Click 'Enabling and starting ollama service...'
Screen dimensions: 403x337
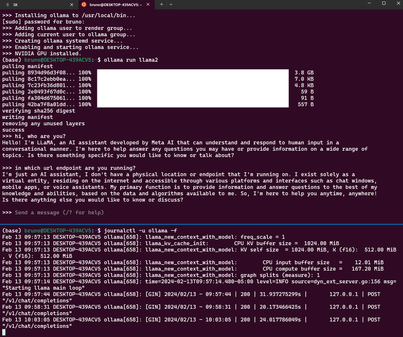point(70,47)
